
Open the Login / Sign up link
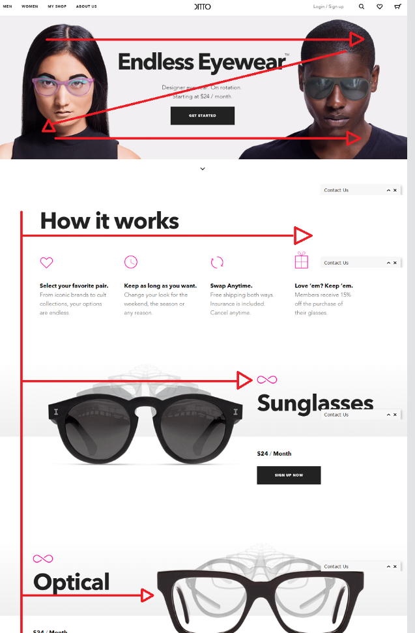(328, 7)
